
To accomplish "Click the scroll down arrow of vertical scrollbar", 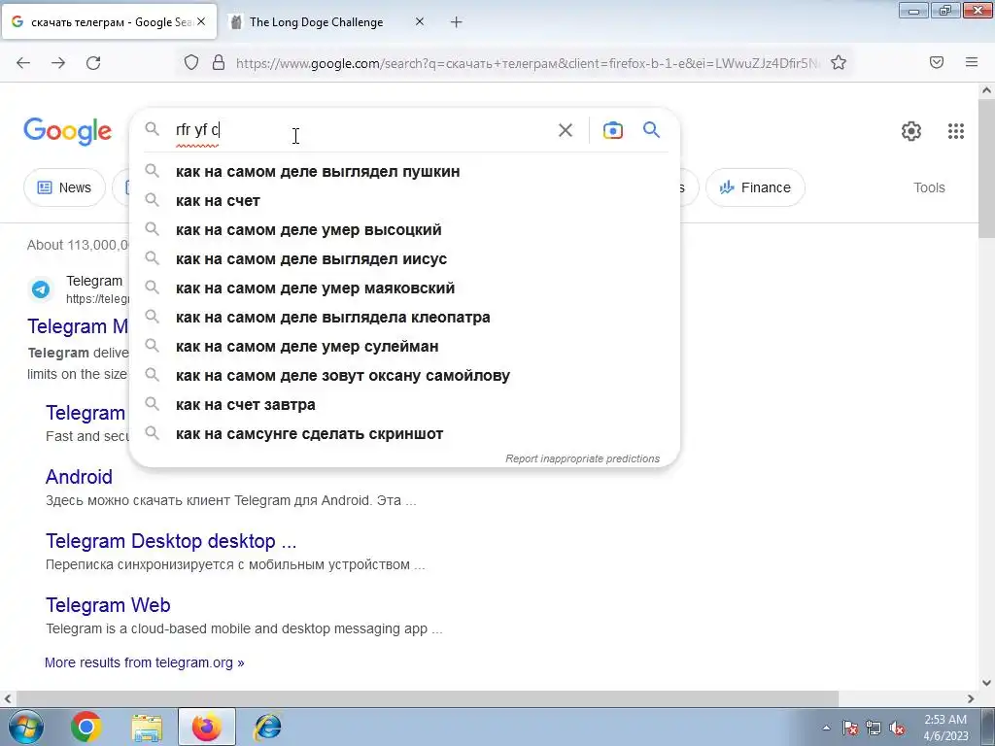I will (x=986, y=683).
